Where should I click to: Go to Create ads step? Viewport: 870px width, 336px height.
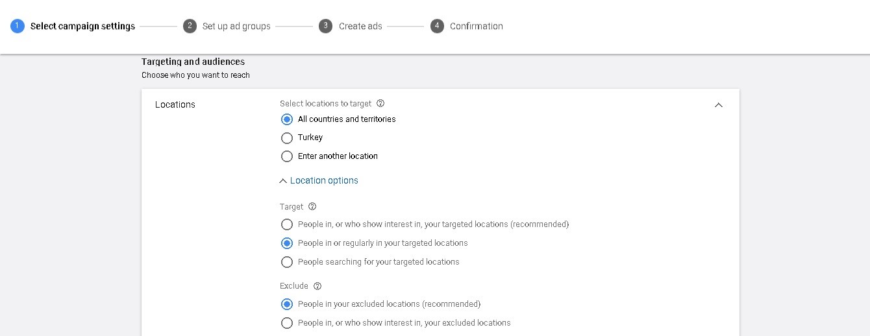360,26
